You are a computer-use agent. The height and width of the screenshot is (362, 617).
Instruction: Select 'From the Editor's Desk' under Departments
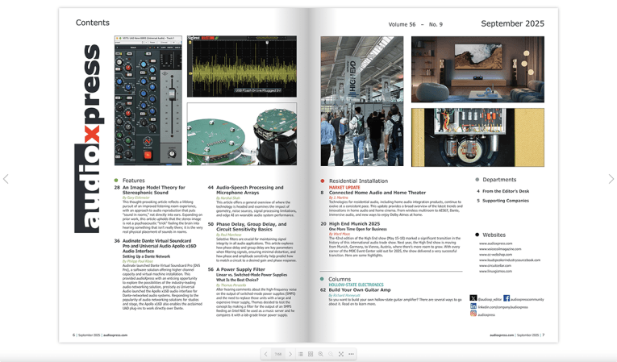point(506,191)
